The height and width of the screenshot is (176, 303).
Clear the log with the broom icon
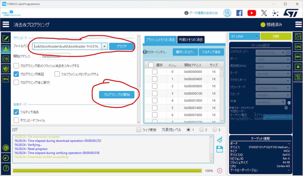(220, 140)
